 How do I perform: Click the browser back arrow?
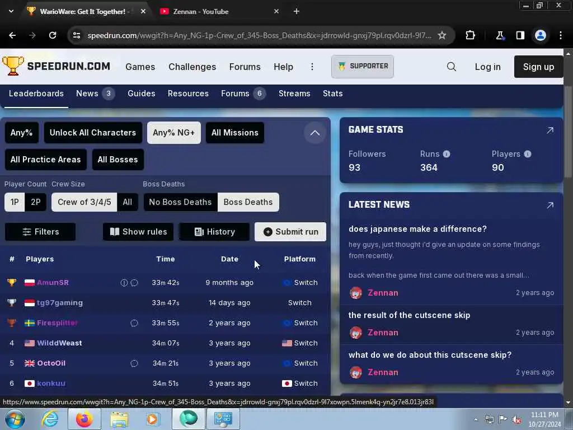pos(12,35)
